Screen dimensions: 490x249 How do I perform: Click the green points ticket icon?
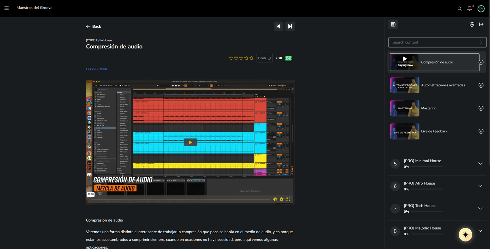(x=288, y=58)
